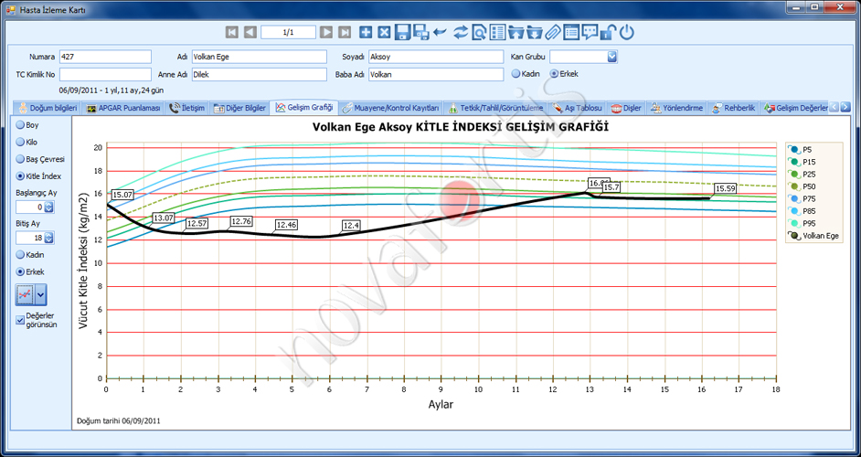Click the chart type line-graph button
The width and height of the screenshot is (861, 457).
(x=25, y=295)
